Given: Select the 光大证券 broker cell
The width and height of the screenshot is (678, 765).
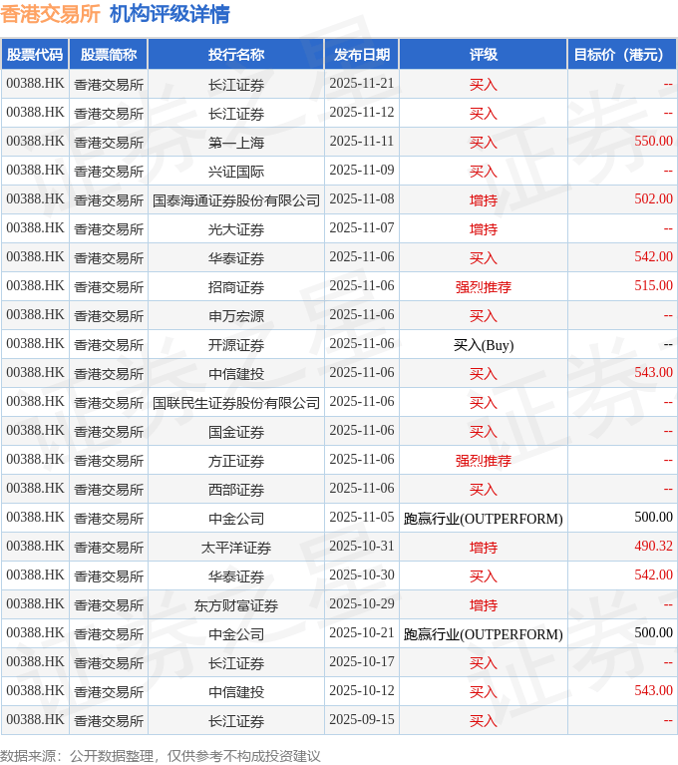Looking at the screenshot, I should point(236,229).
